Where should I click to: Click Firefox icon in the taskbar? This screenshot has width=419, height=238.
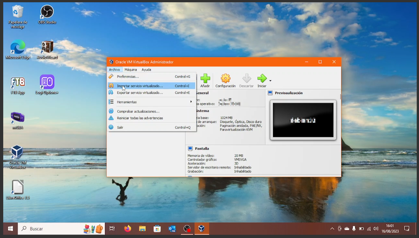click(x=128, y=229)
